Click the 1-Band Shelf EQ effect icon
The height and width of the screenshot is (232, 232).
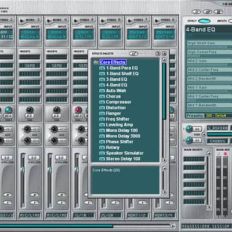click(x=102, y=74)
